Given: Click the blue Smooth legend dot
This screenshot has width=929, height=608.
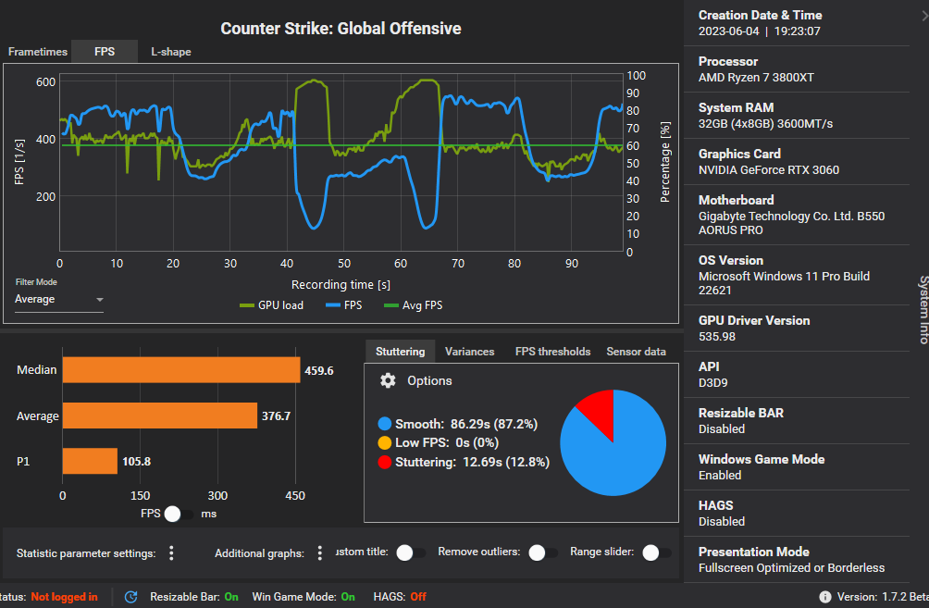Looking at the screenshot, I should (x=385, y=424).
